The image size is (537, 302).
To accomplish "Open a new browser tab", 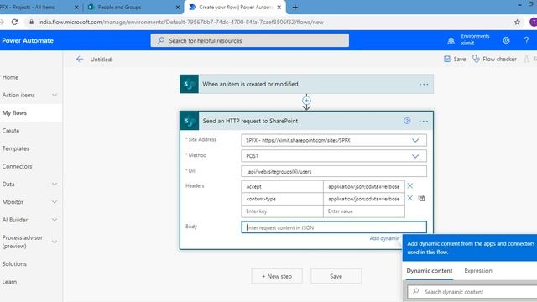I will 295,7.
